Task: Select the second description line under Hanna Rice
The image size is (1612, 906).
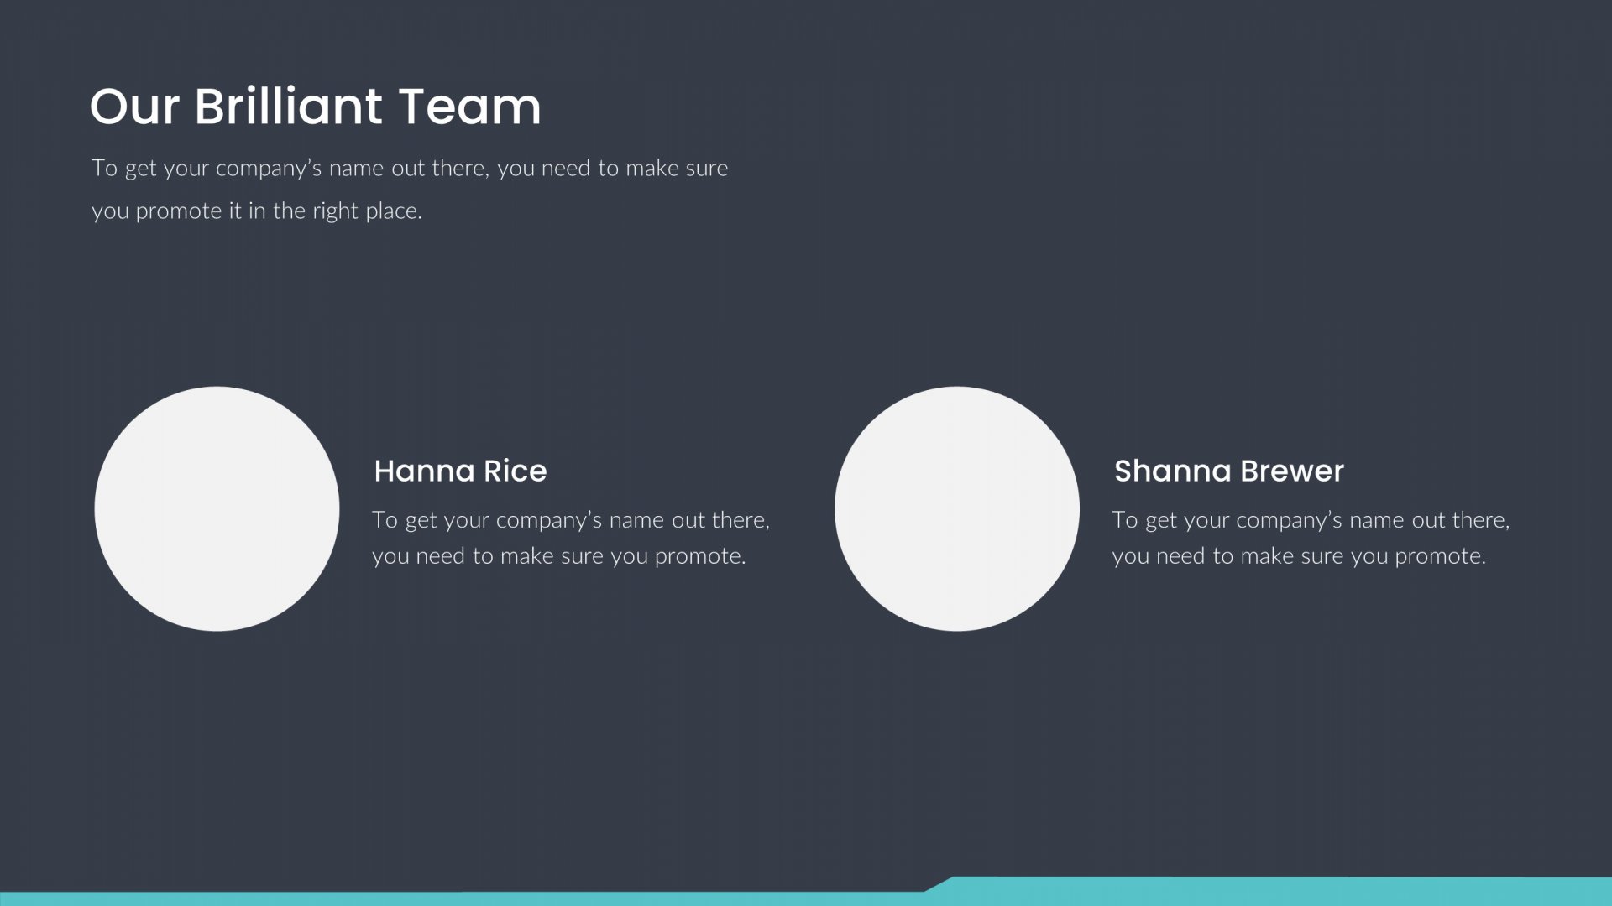Action: point(559,556)
